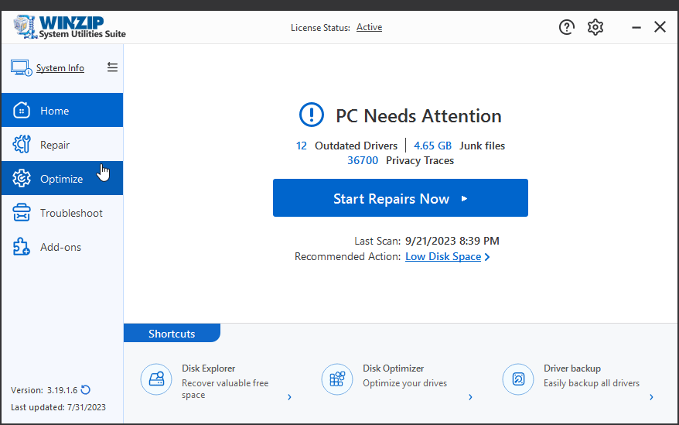Click the 36700 Privacy Traces count
The height and width of the screenshot is (425, 679).
click(x=363, y=160)
